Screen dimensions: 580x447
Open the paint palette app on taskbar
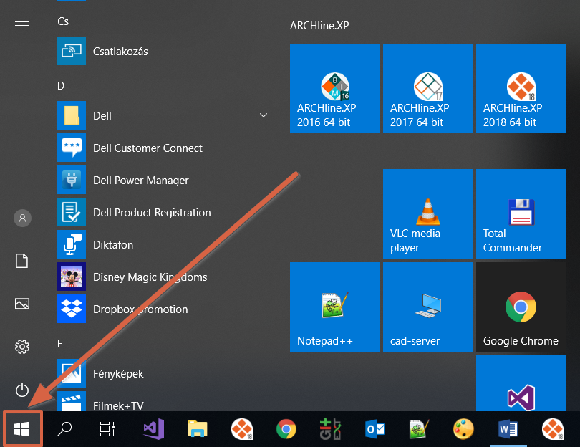[463, 429]
